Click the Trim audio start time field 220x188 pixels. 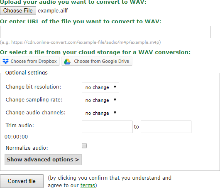click(x=107, y=127)
